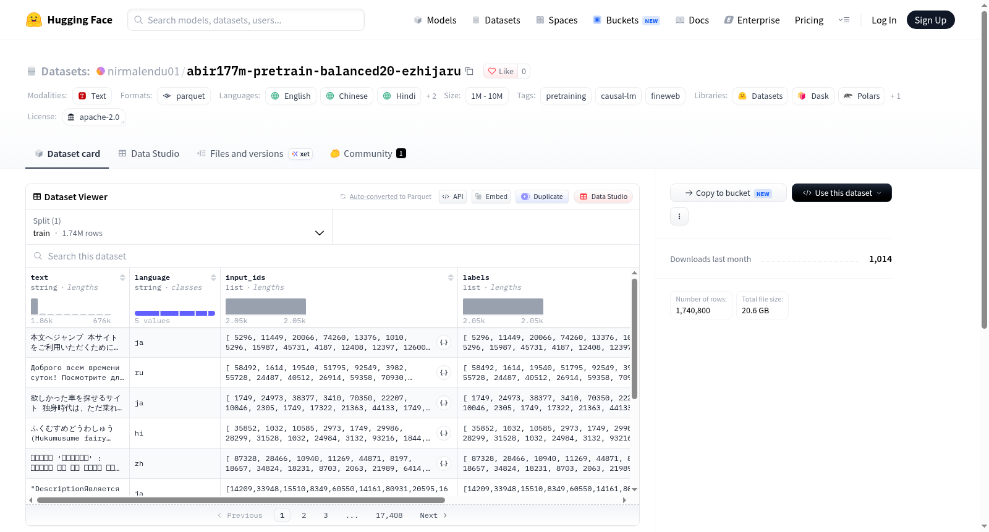The width and height of the screenshot is (989, 532).
Task: Show the +2 more languages
Action: [431, 96]
